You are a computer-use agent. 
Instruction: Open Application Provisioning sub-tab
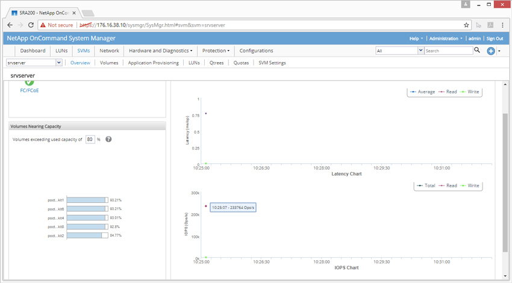click(x=153, y=63)
